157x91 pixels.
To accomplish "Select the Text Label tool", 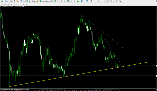I will (117, 1).
